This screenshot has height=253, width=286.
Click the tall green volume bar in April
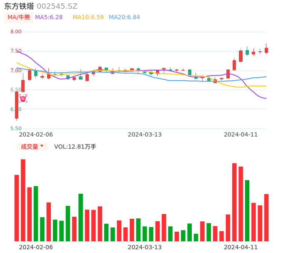[247, 210]
